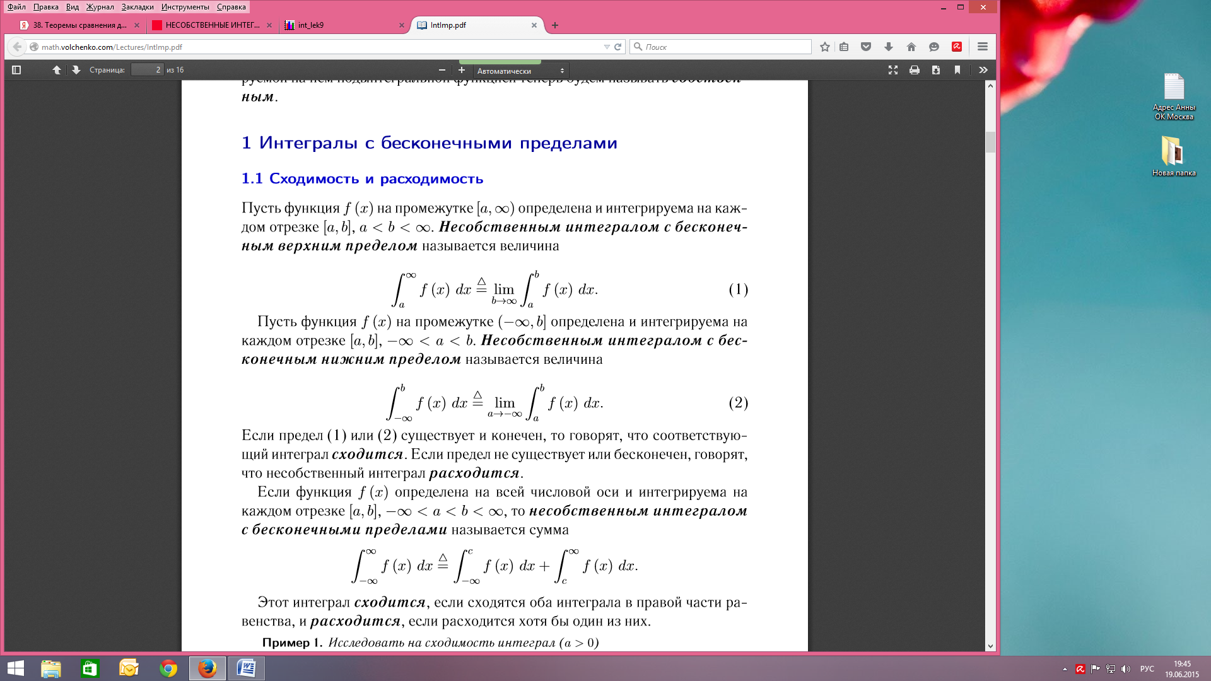This screenshot has height=681, width=1211.
Task: Open the Журнал menu
Action: [x=100, y=7]
